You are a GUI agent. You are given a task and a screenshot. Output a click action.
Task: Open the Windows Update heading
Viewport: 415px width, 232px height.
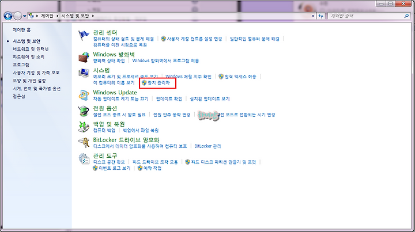coord(115,93)
